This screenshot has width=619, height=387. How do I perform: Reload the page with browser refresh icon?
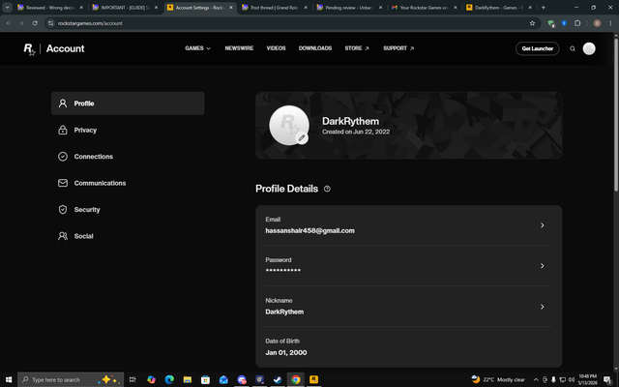(x=35, y=23)
